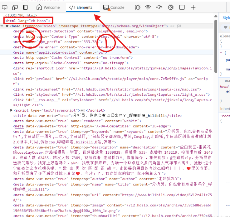Screen dimensions: 230x217
Task: Select meta name format-detection row
Action: point(81,31)
